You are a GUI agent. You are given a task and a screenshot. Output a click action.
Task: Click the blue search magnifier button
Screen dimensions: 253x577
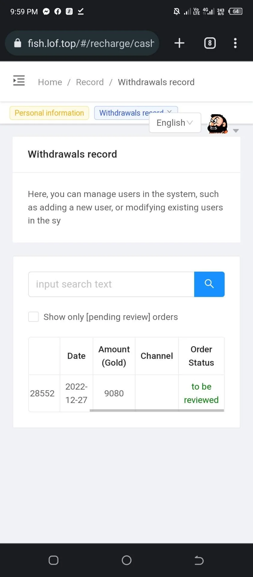pyautogui.click(x=209, y=284)
